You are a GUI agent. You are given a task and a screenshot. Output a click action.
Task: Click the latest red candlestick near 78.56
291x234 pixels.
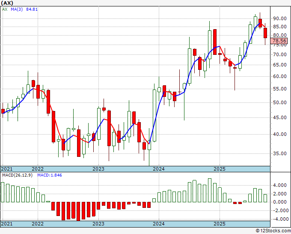coord(265,33)
